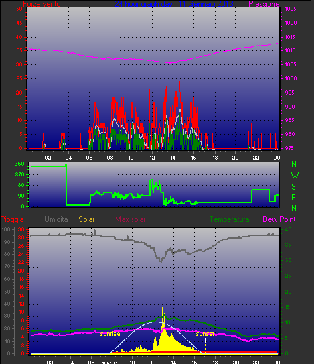Click the sunrise marker on solar graph
This screenshot has height=364, width=314.
pos(110,334)
